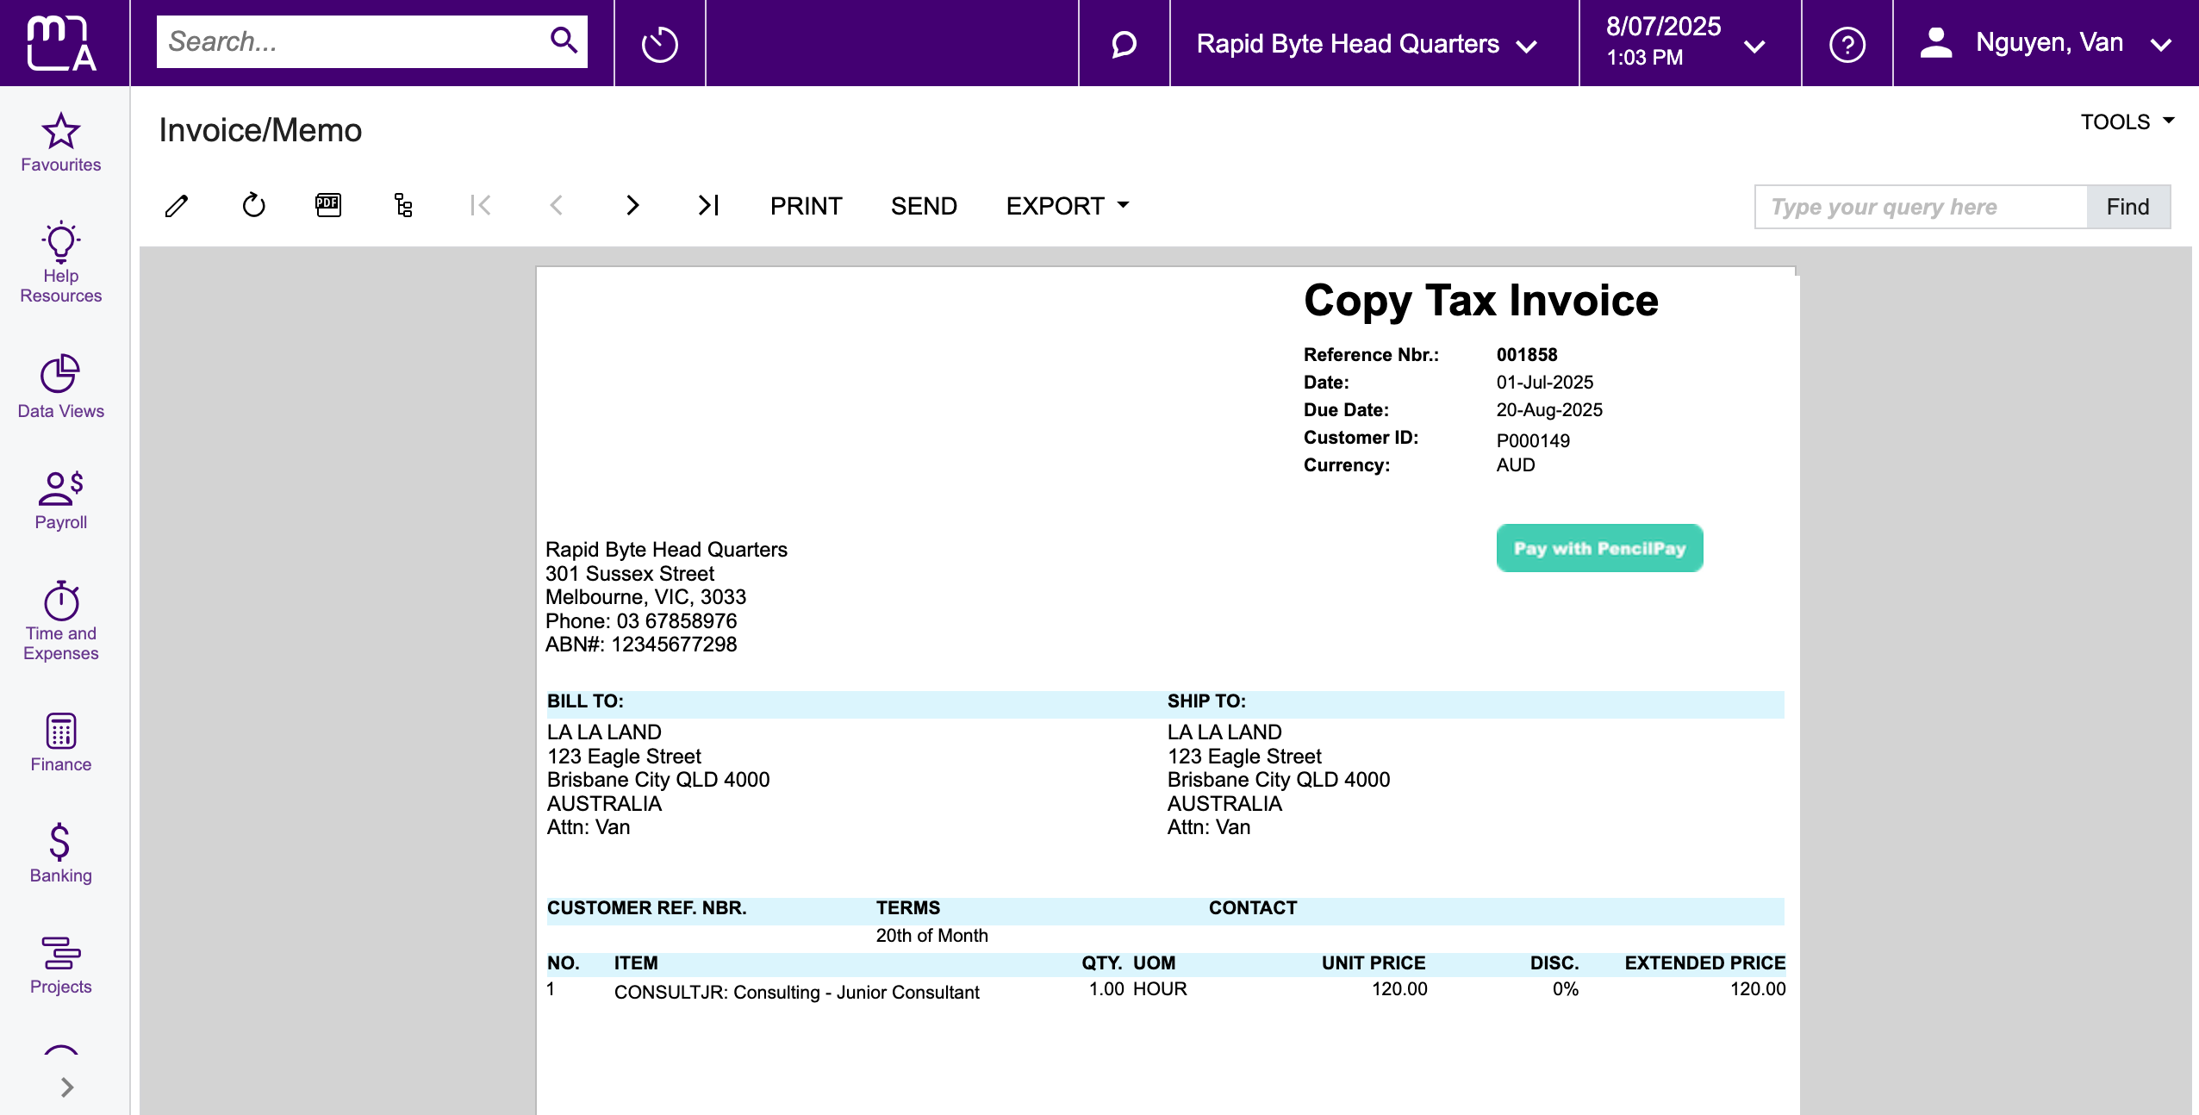Open the Rapid Byte Head Quarters branch dropdown
The width and height of the screenshot is (2199, 1115).
click(x=1367, y=44)
